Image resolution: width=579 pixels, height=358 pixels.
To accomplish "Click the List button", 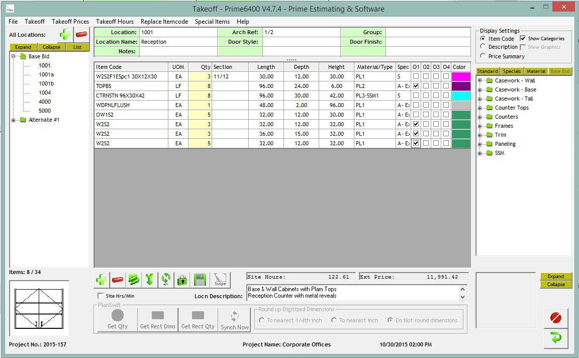I will click(x=77, y=47).
